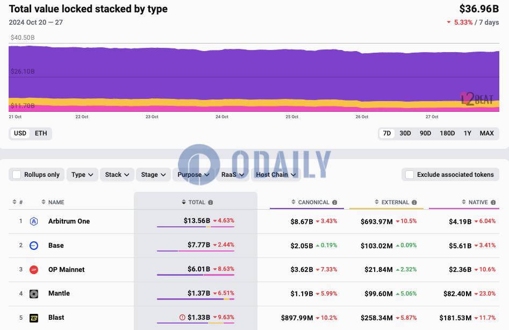
Task: Click OP Mainnet TVL breakdown bar
Action: tap(196, 275)
